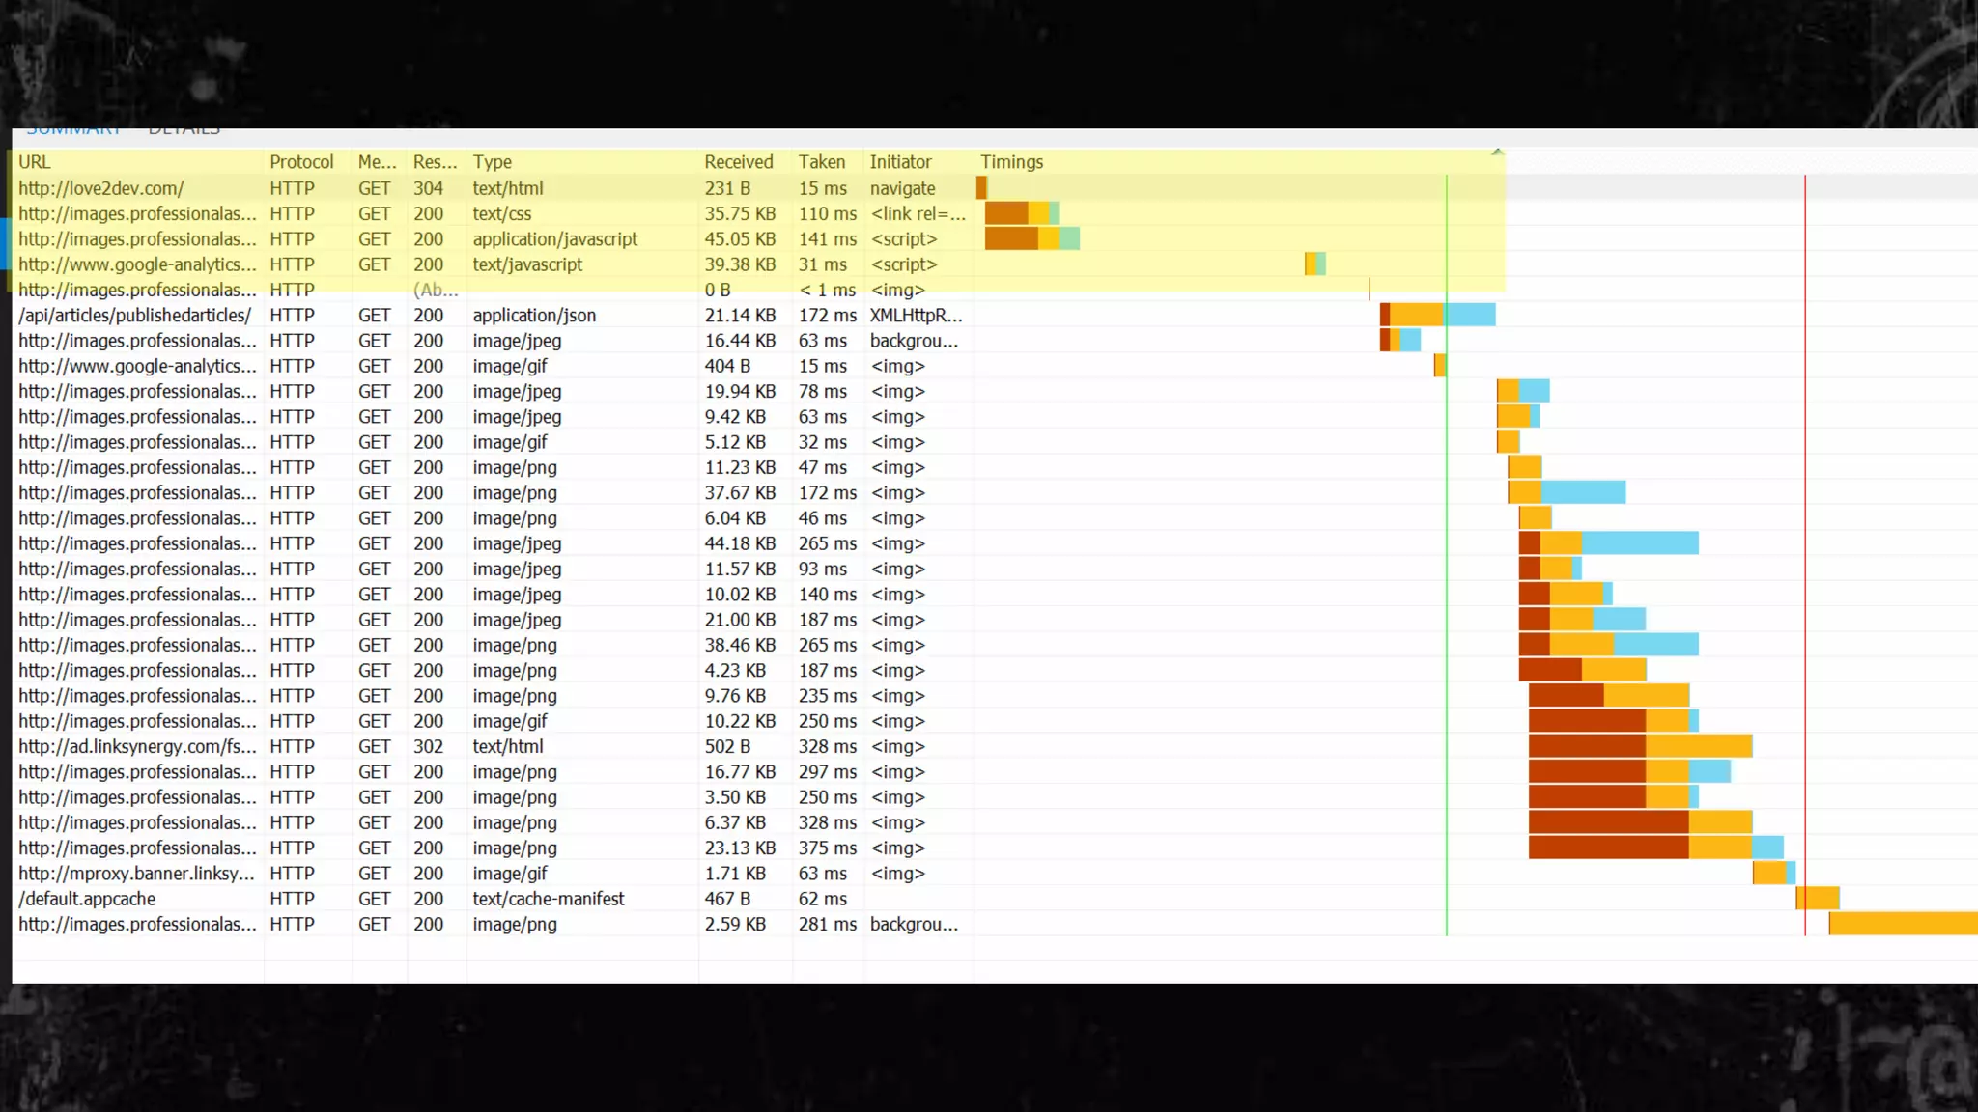Click the sort arrow in the Timings header
Viewport: 1978px width, 1112px height.
click(x=1497, y=153)
